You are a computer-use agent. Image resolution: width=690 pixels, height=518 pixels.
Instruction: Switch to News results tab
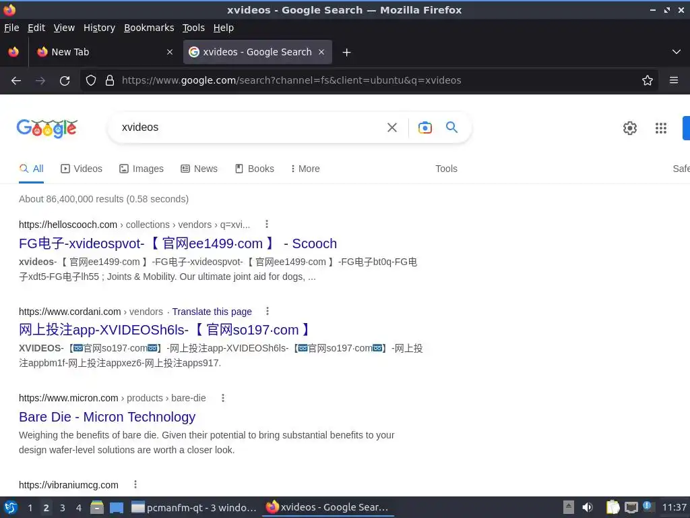(x=199, y=169)
